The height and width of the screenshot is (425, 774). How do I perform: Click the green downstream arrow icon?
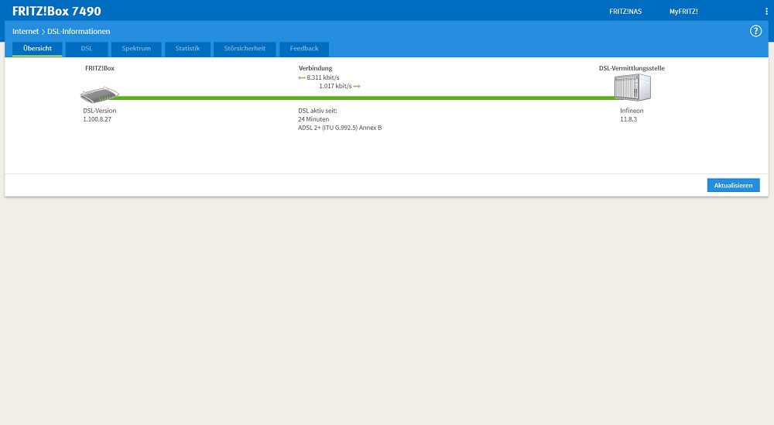point(302,77)
